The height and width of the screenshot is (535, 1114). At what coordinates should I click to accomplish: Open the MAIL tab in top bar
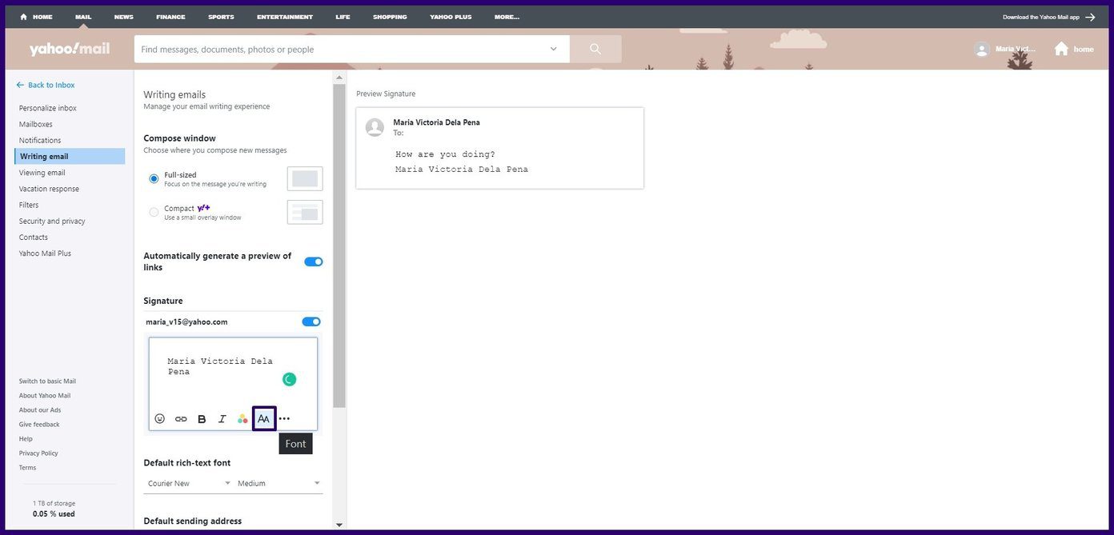pyautogui.click(x=83, y=17)
